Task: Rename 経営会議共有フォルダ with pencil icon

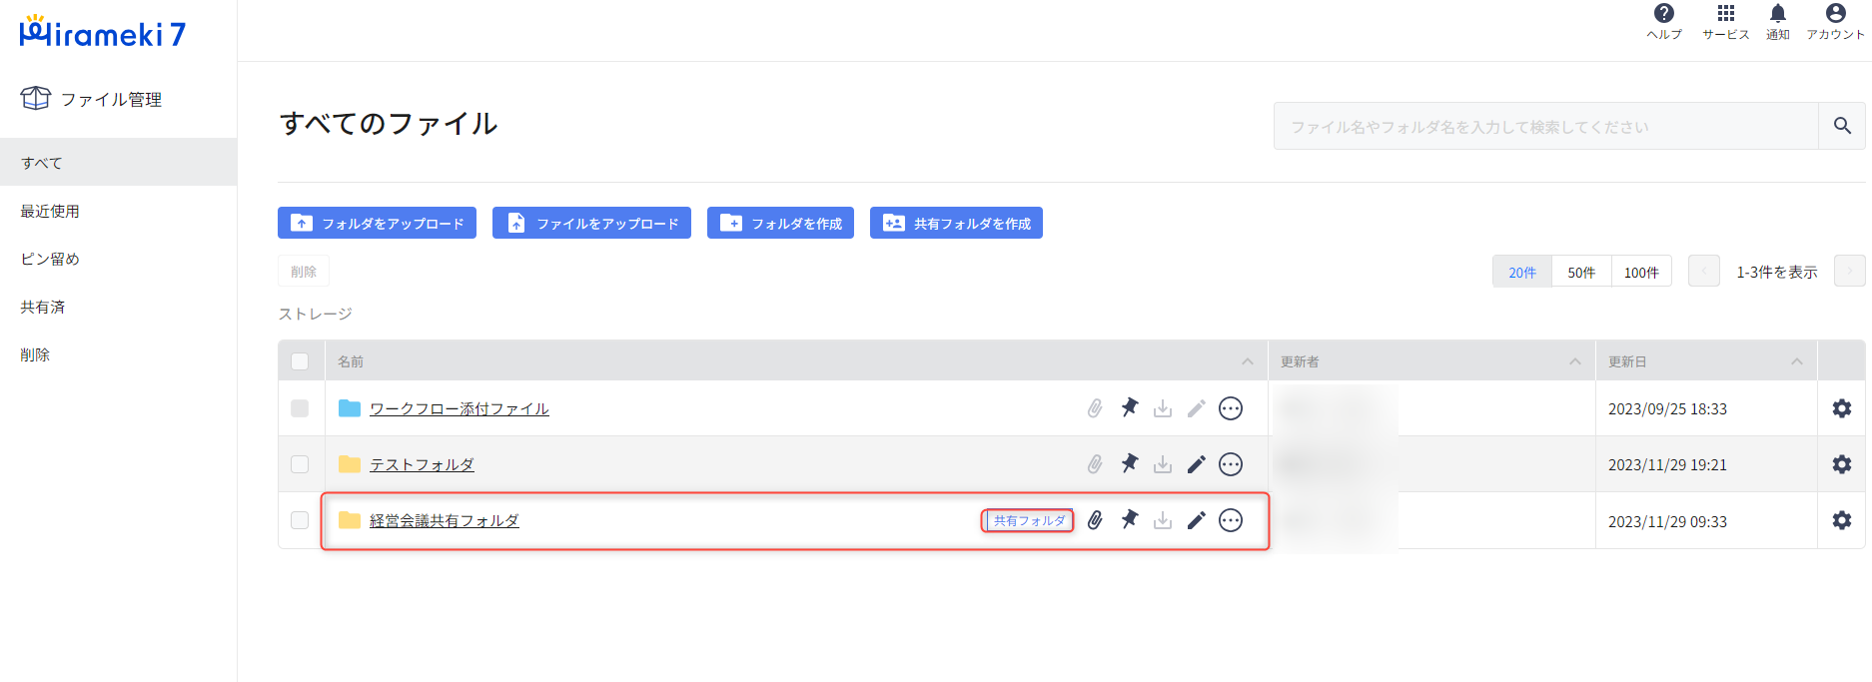Action: [1196, 520]
